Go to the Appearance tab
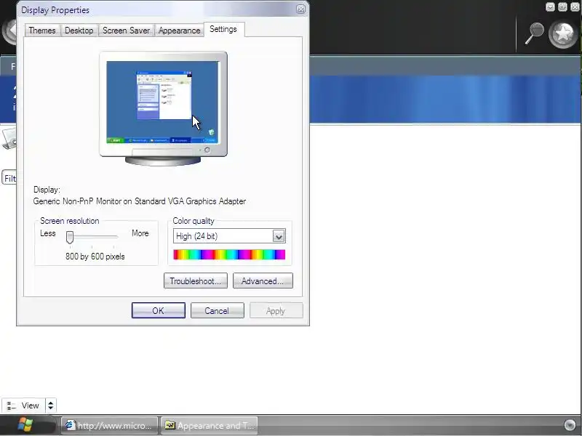This screenshot has height=436, width=582. coord(179,31)
